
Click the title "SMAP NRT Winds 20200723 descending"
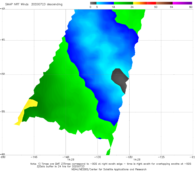coord(34,4)
